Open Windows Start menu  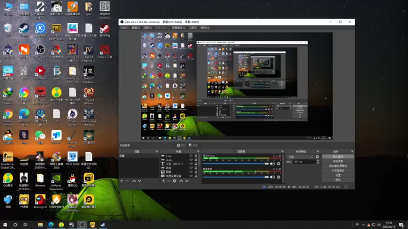(x=5, y=224)
